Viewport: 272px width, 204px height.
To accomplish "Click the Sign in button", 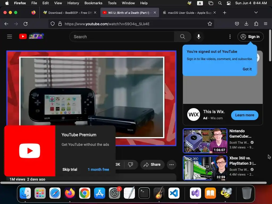I will click(x=250, y=37).
